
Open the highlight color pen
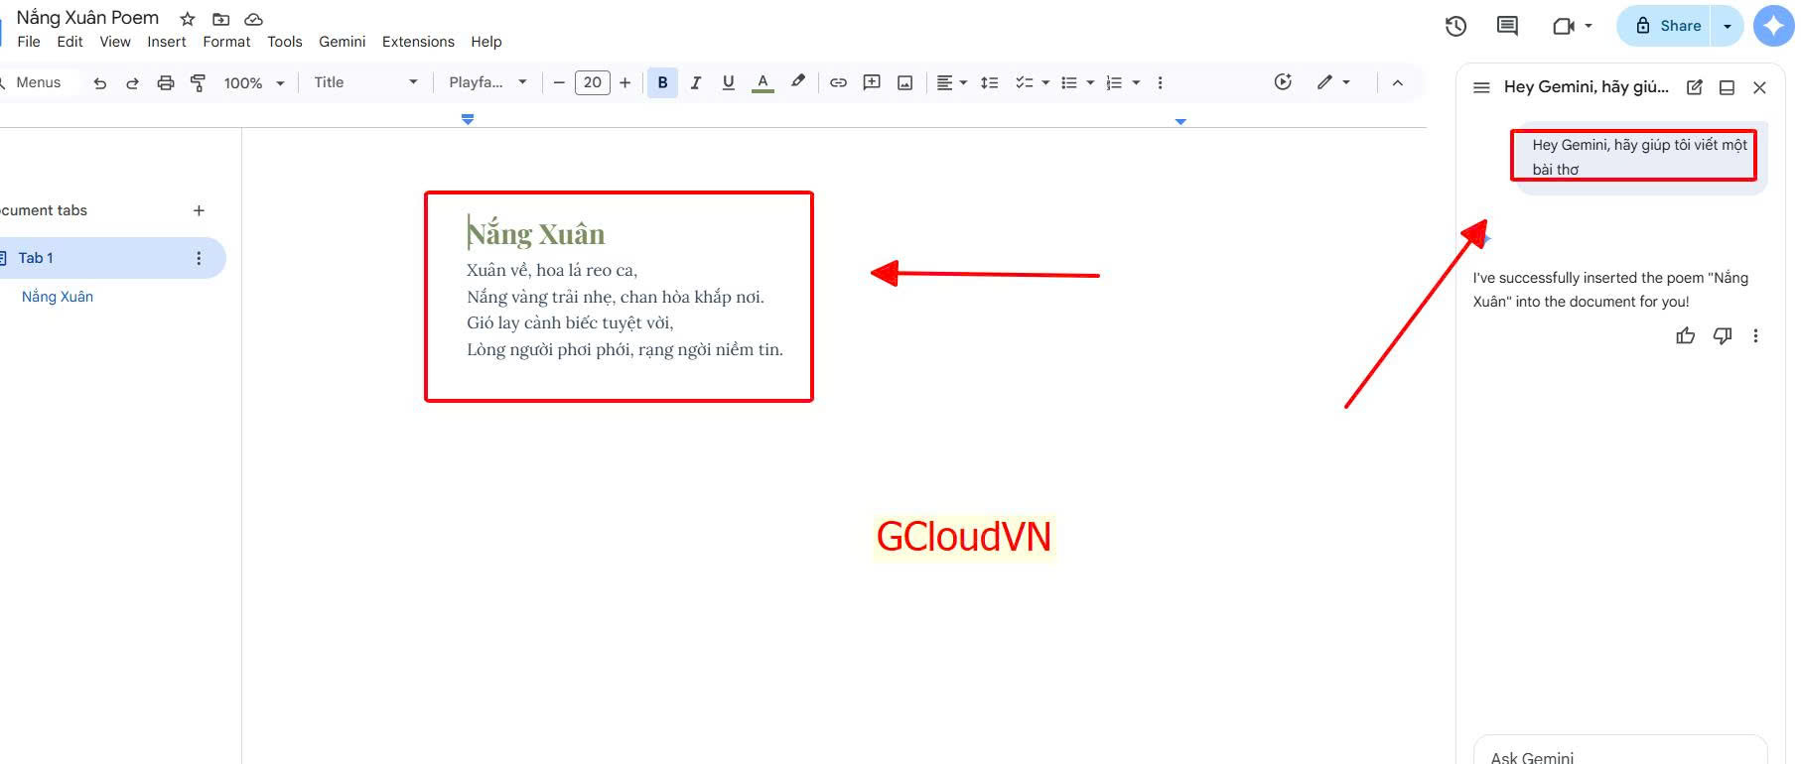point(797,82)
